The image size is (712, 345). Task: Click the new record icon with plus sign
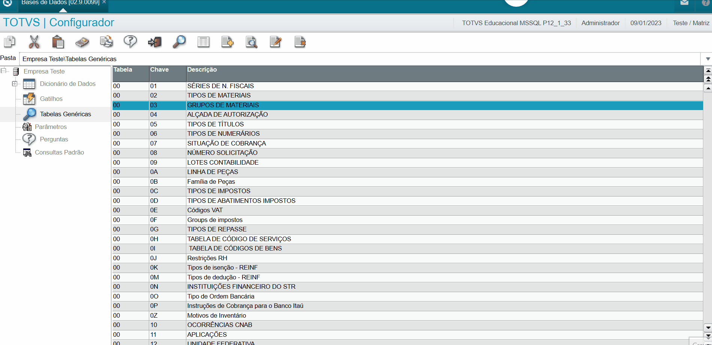[227, 42]
